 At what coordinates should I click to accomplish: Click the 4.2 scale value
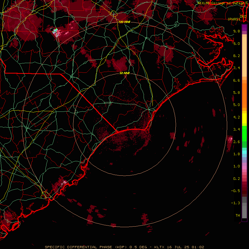[x=237, y=117]
